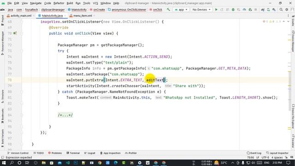
Task: Open Event Log panel
Action: (254, 153)
